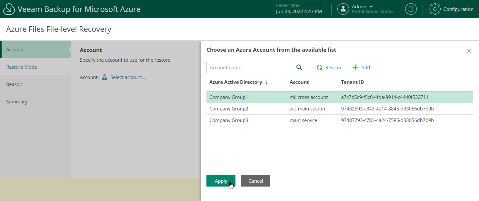Open the notifications bell icon
Screen dimensions: 479x201
pyautogui.click(x=411, y=9)
